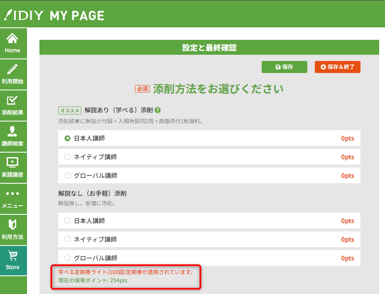
Task: Open 利用方法 beginner mark icon
Action: 12,225
